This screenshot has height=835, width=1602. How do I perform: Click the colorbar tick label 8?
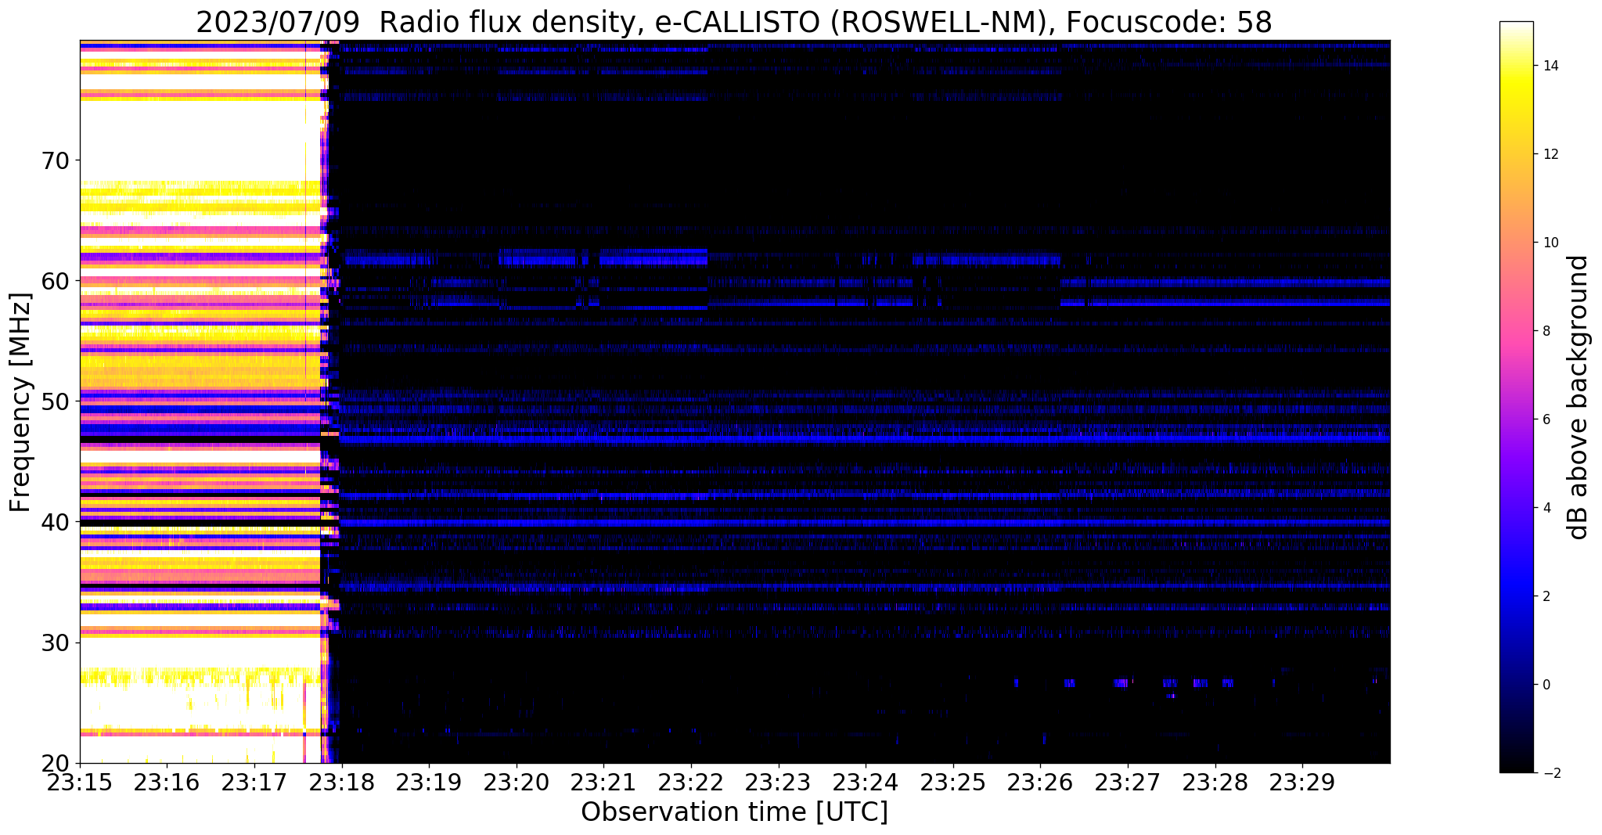[1546, 331]
